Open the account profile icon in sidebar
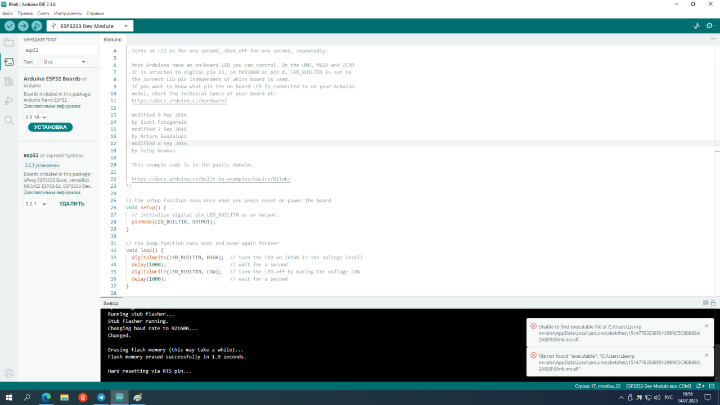Viewport: 720px width, 405px height. click(x=9, y=373)
